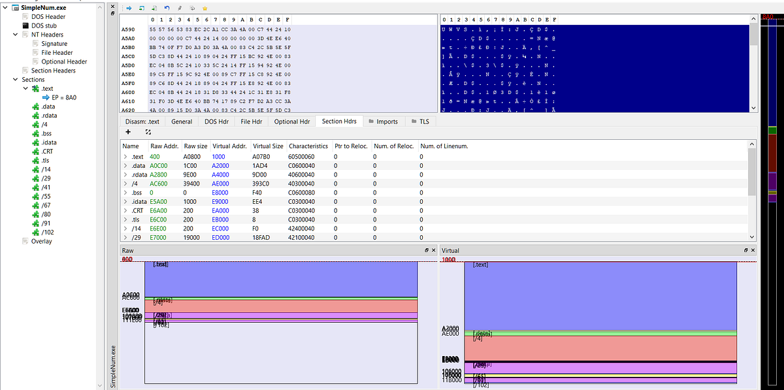Click the SimpleNum.exe file icon
Screen dimensions: 784x390
click(16, 8)
